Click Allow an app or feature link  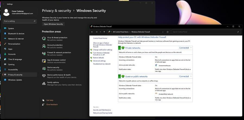(102, 45)
